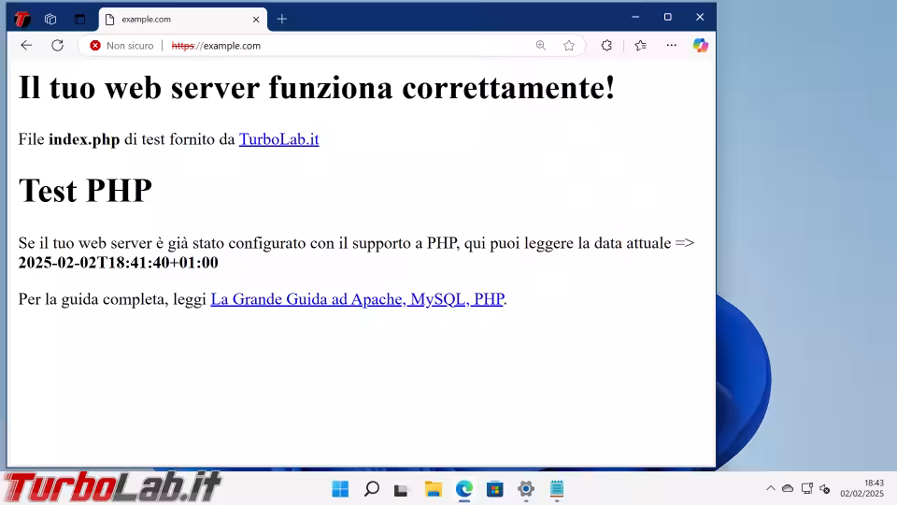The image size is (897, 505).
Task: Open the tab actions menu icon
Action: 79,19
